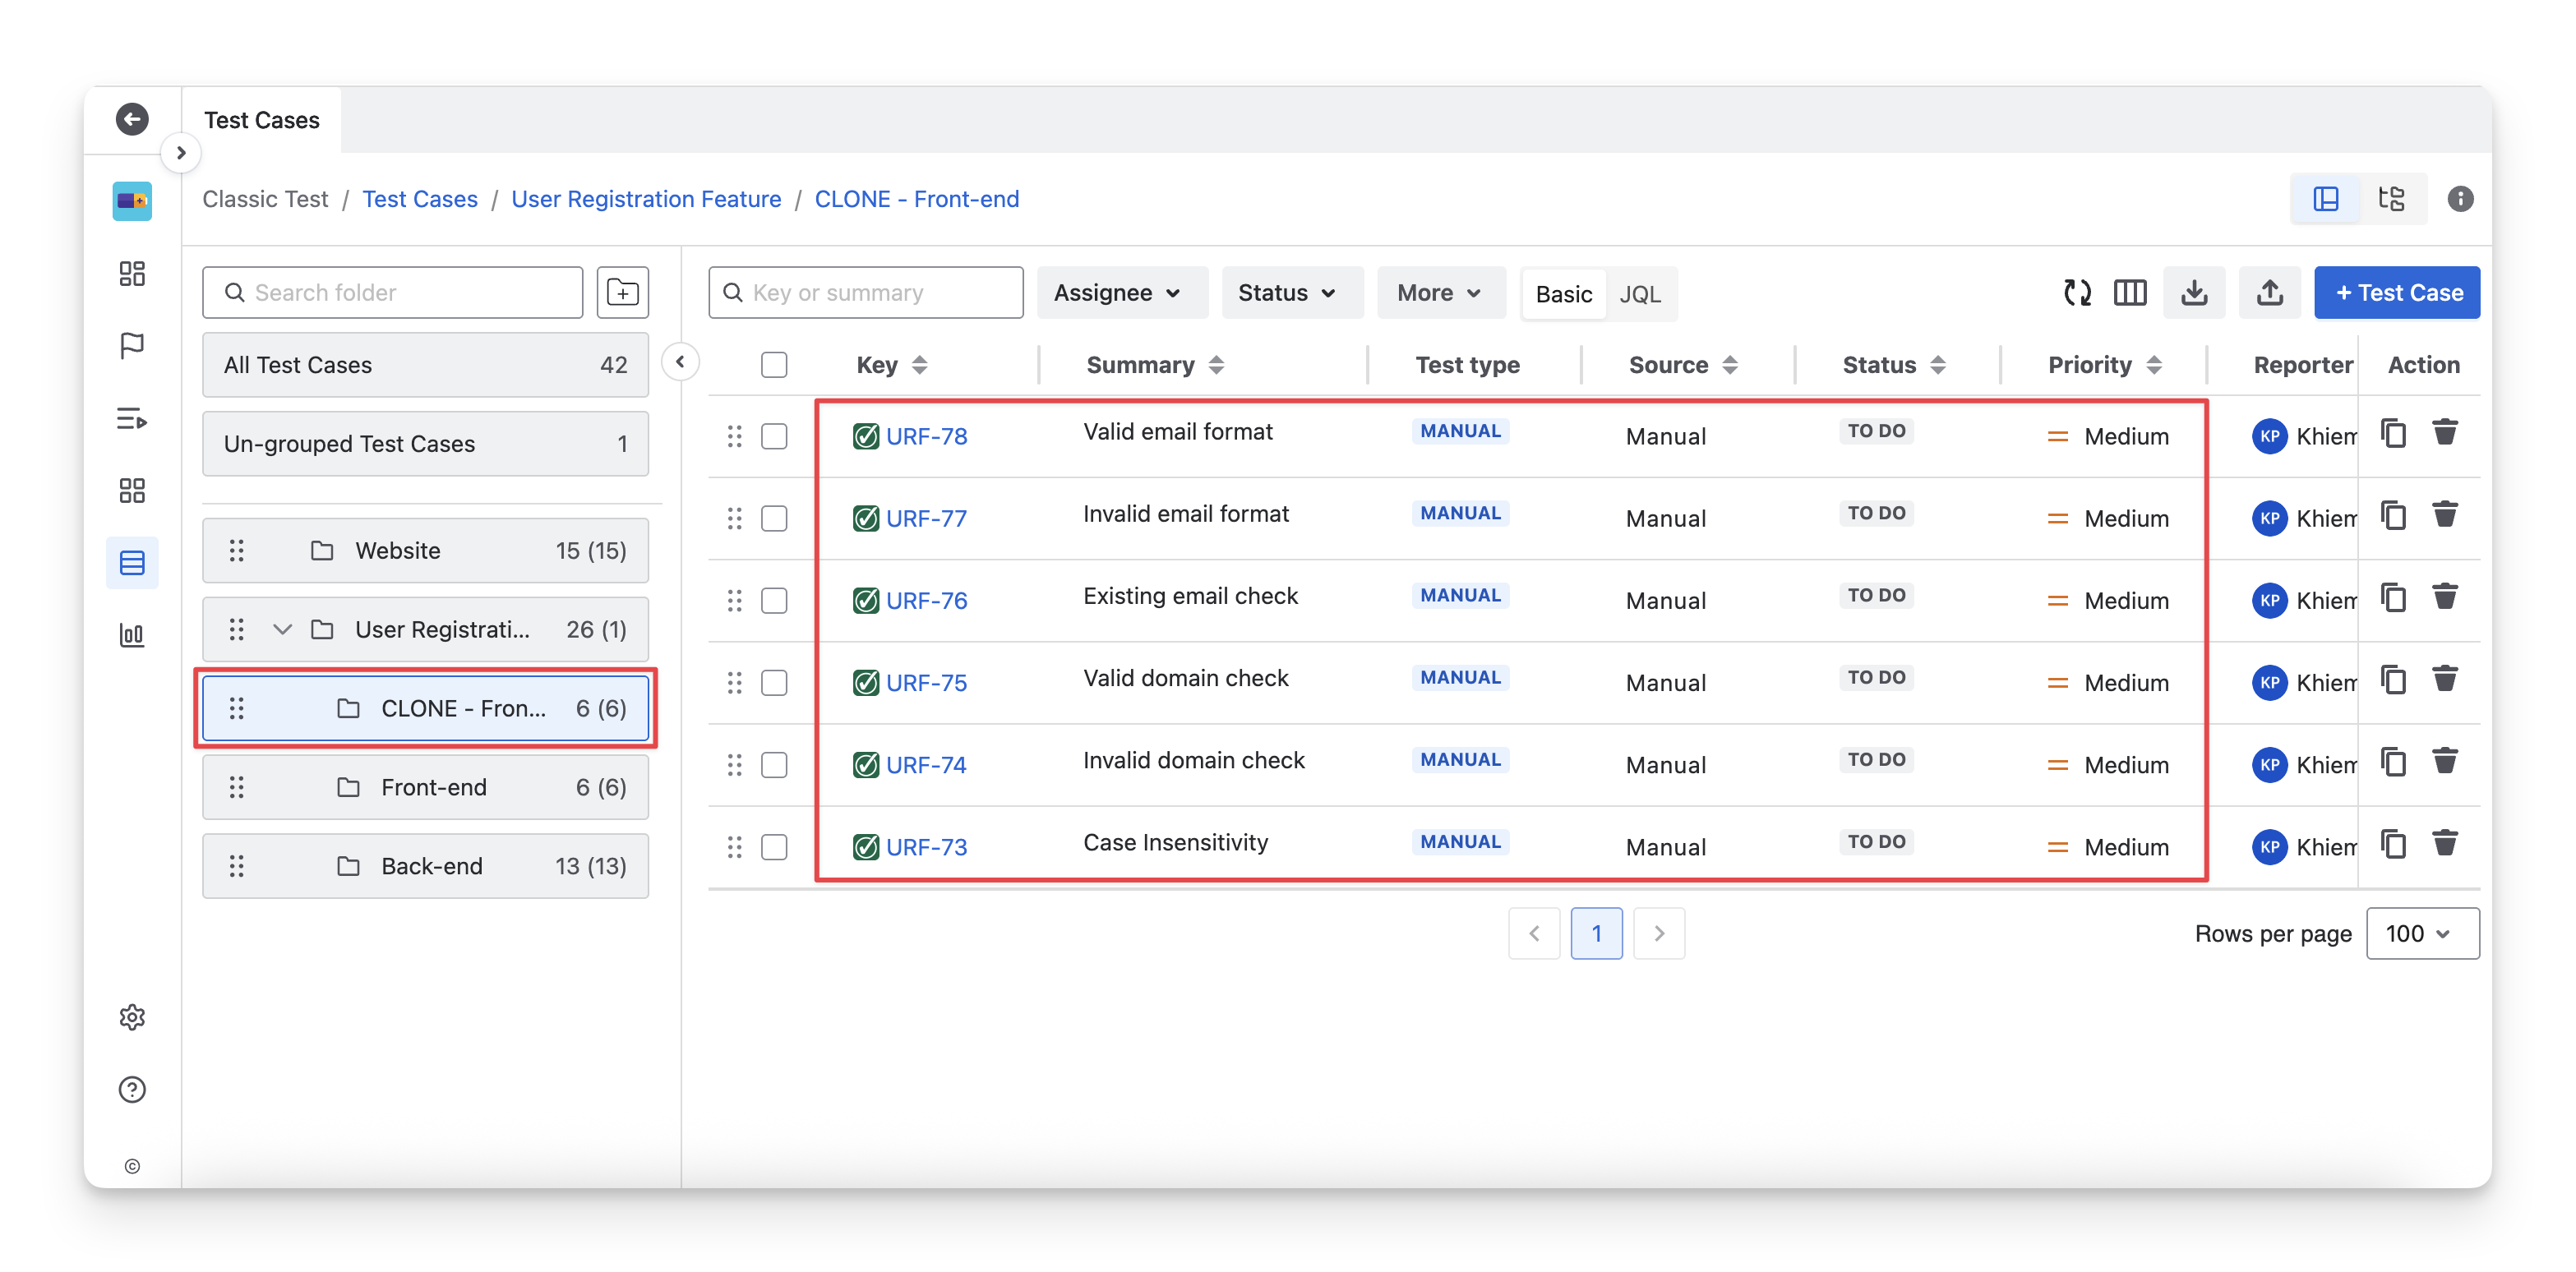
Task: Check the select-all header checkbox
Action: (x=774, y=365)
